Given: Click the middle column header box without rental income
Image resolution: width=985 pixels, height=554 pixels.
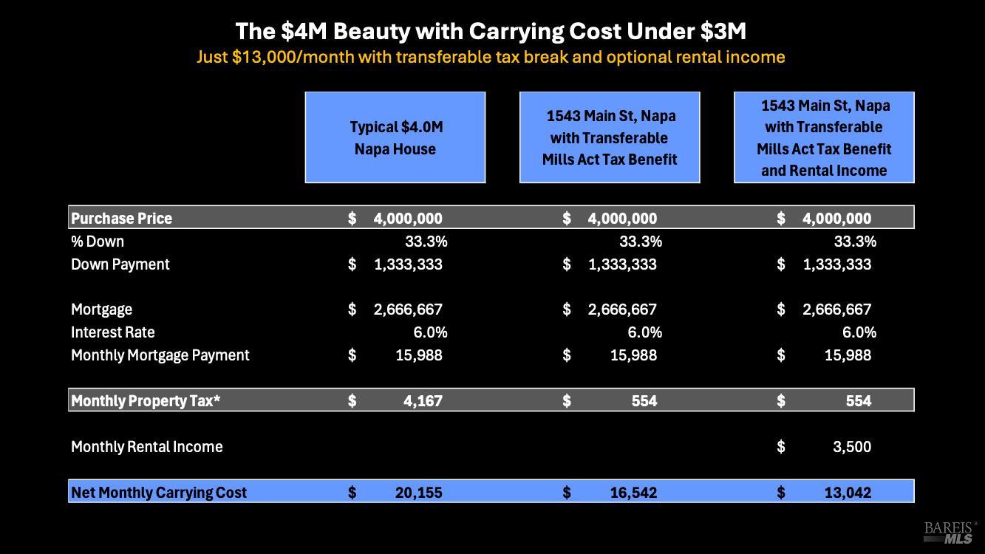Looking at the screenshot, I should point(610,137).
